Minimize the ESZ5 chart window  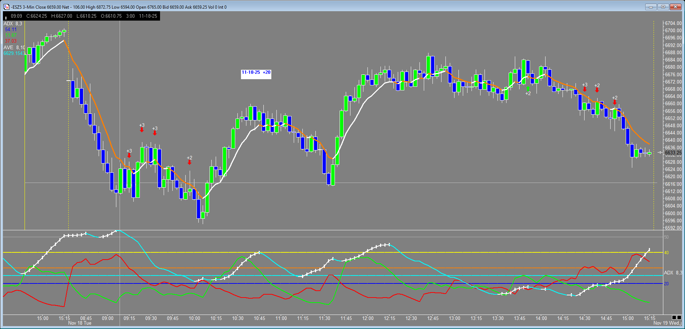pos(651,7)
